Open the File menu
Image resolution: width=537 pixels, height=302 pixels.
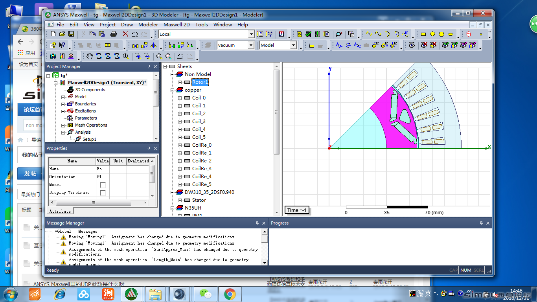[60, 24]
